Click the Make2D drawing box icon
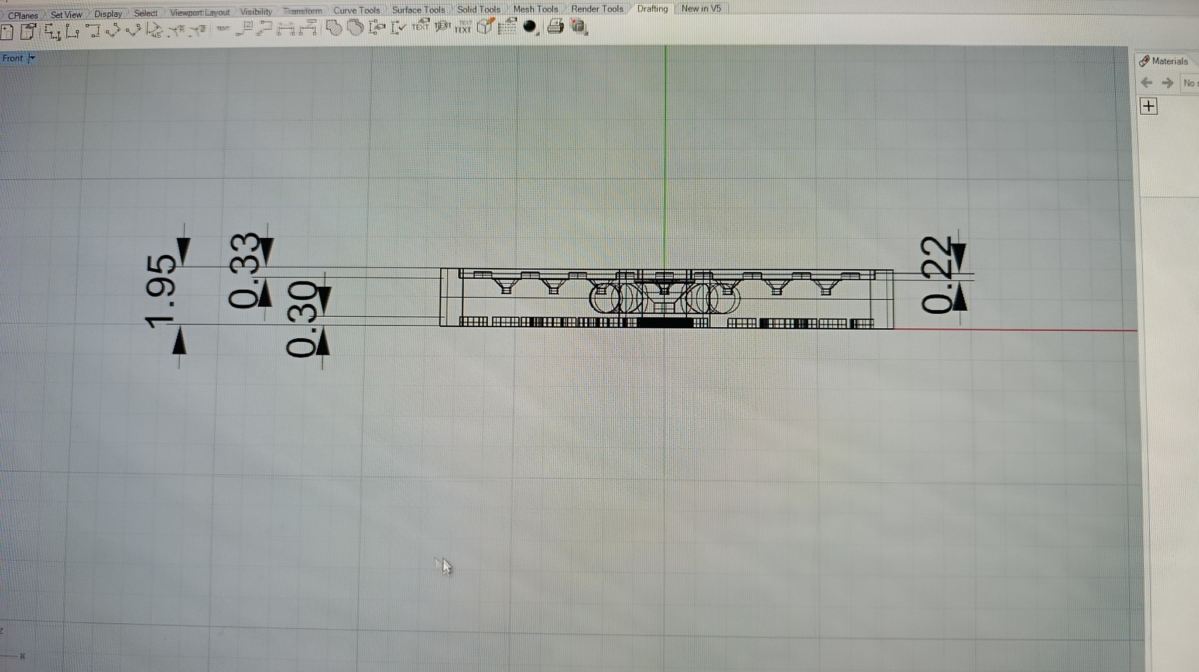Image resolution: width=1199 pixels, height=672 pixels. pyautogui.click(x=485, y=26)
